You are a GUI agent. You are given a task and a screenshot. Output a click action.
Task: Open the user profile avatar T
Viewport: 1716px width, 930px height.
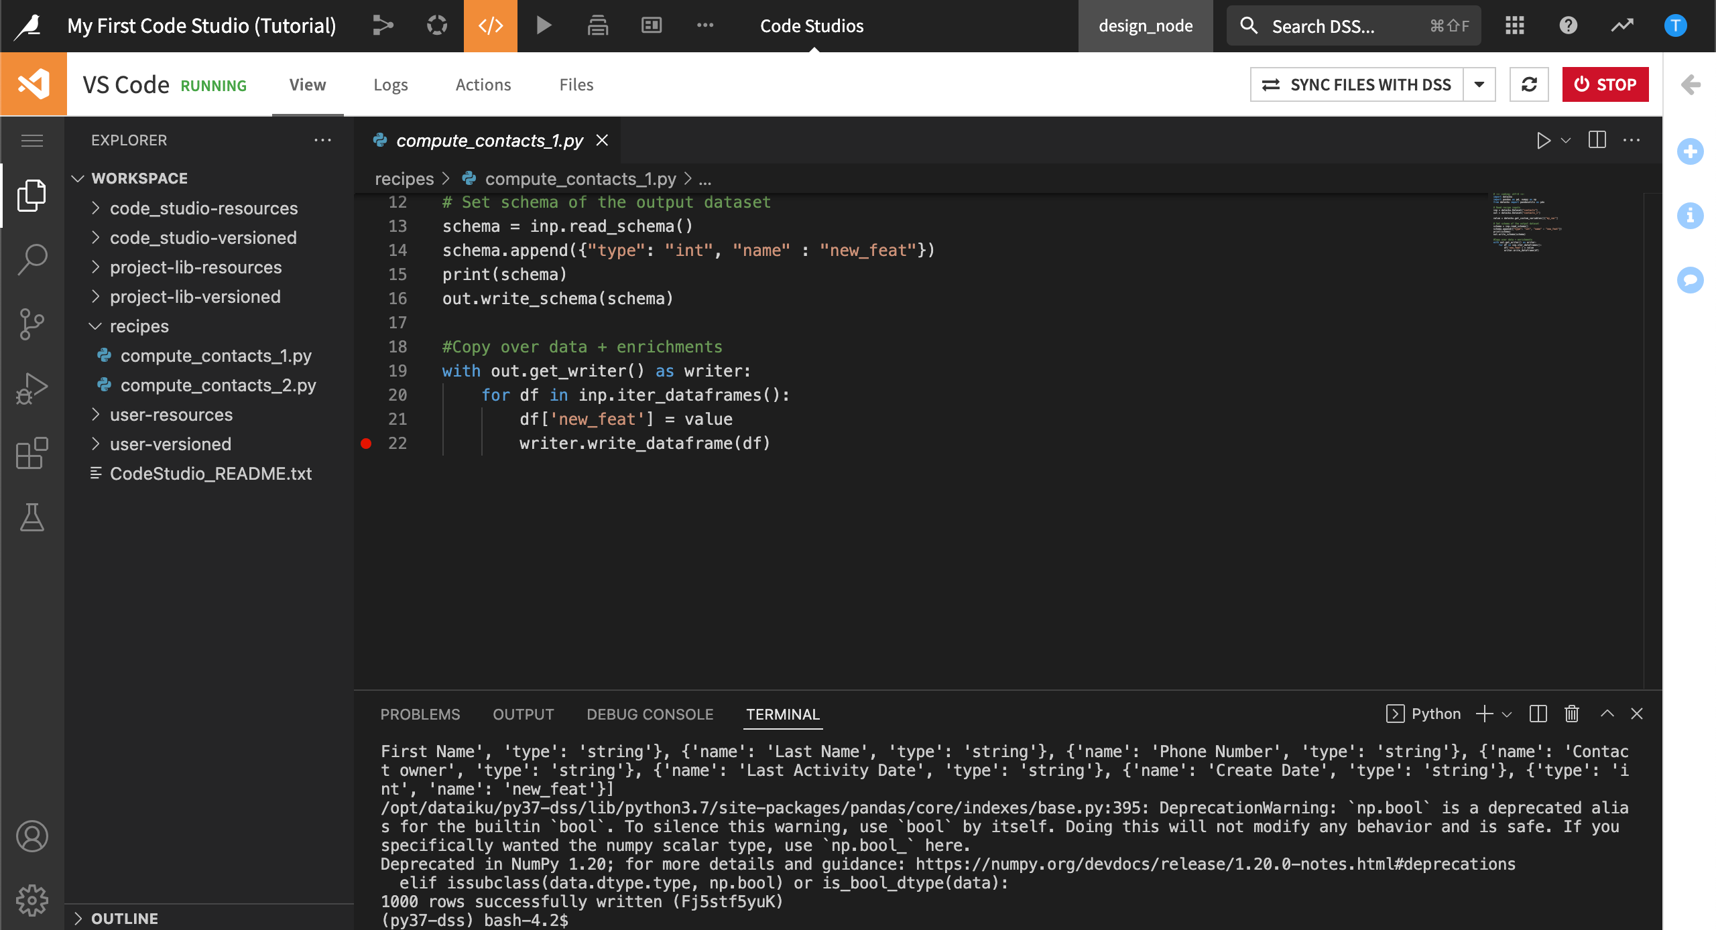pyautogui.click(x=1676, y=25)
